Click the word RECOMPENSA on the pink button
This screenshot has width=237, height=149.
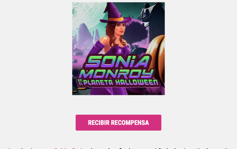point(130,123)
